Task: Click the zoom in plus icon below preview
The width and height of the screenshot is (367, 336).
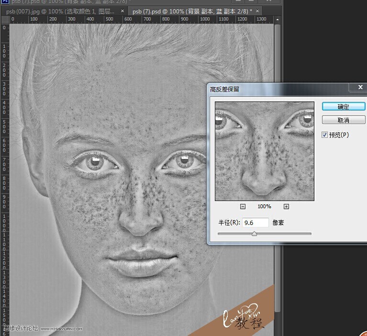Action: [286, 206]
